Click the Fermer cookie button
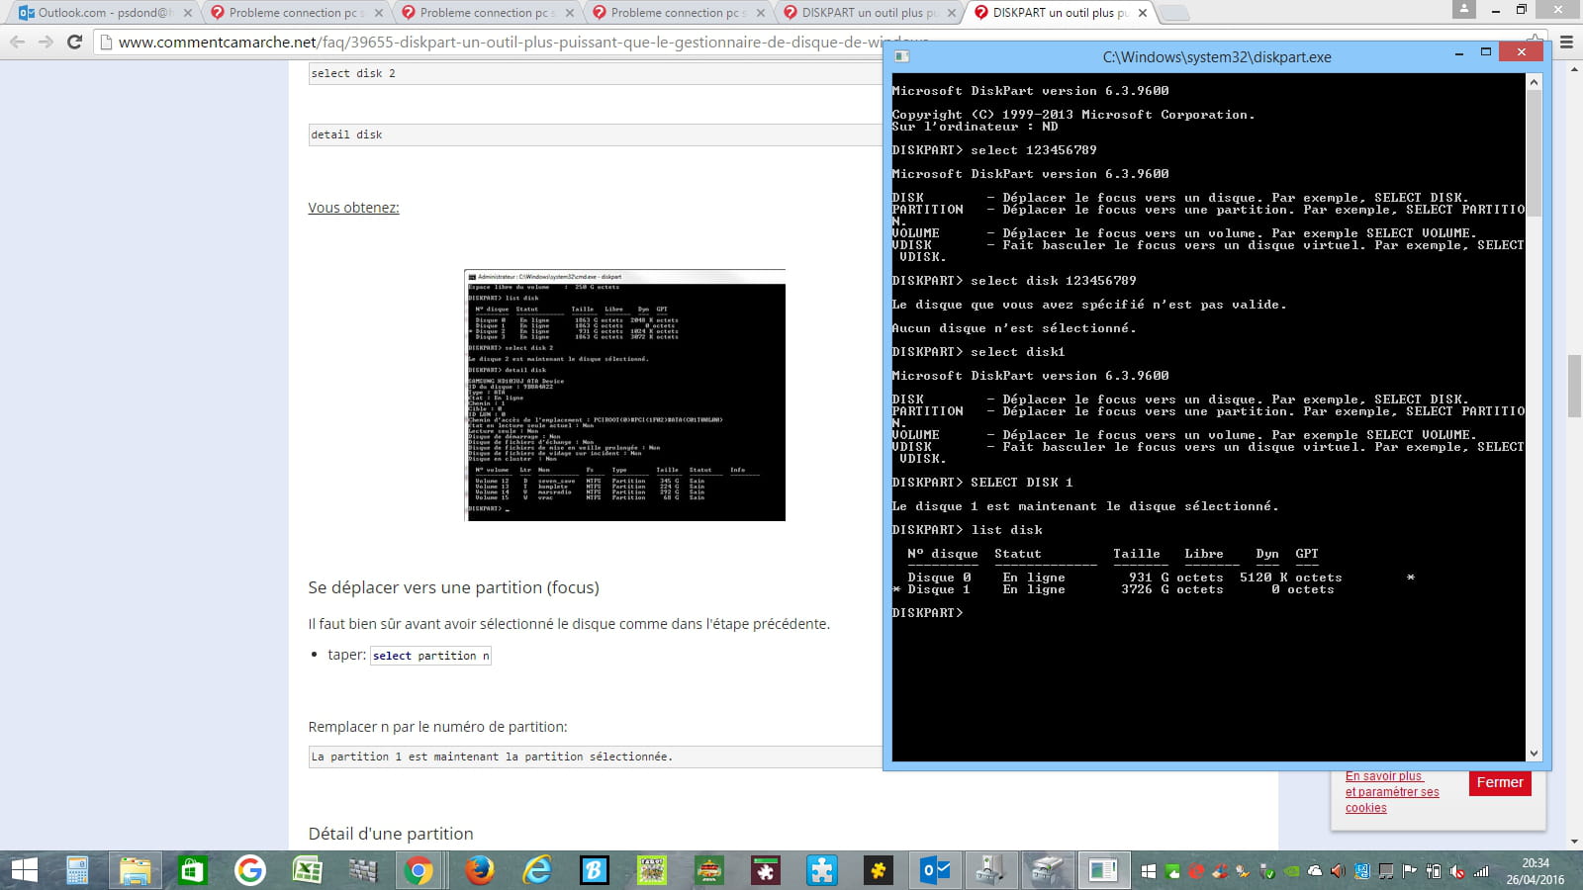 click(1500, 782)
